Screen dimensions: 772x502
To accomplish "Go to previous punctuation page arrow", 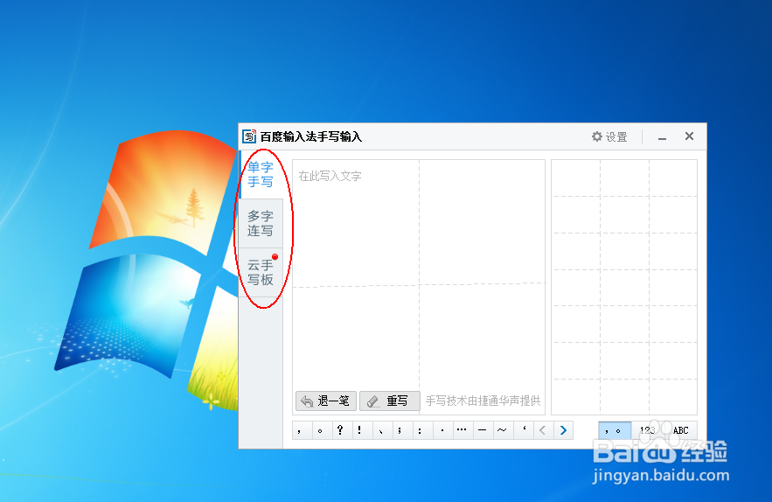I will [544, 430].
